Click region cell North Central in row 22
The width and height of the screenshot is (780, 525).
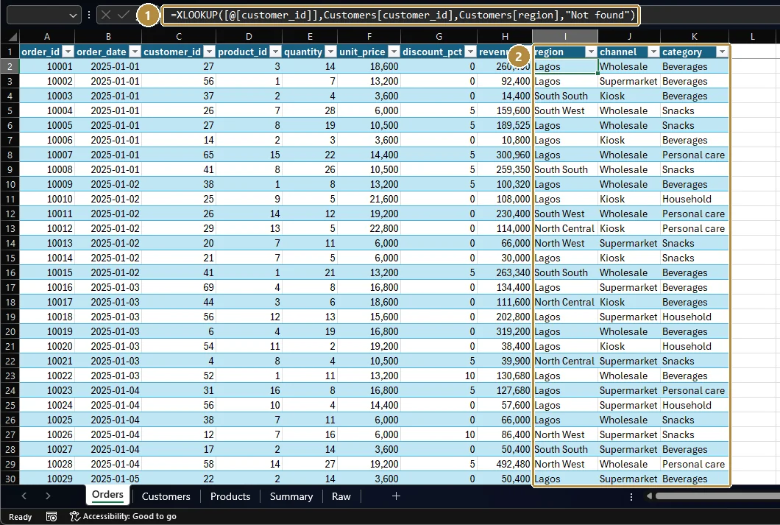pyautogui.click(x=565, y=361)
